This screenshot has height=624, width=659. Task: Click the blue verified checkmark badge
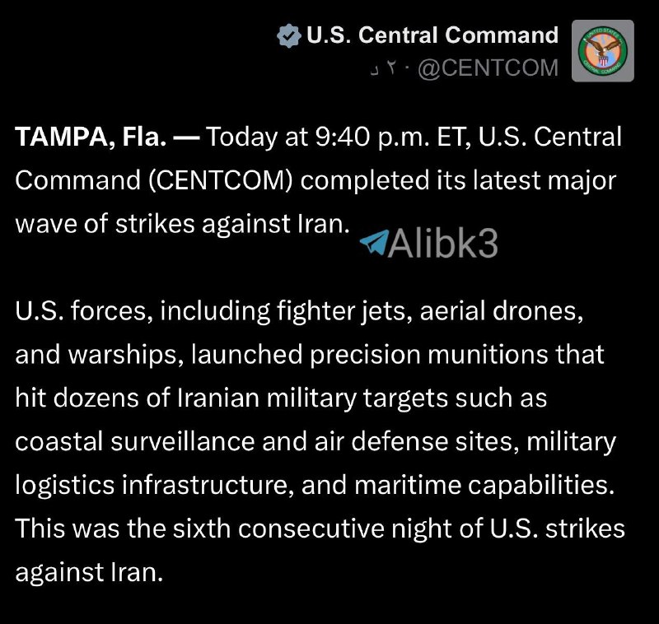(x=289, y=35)
